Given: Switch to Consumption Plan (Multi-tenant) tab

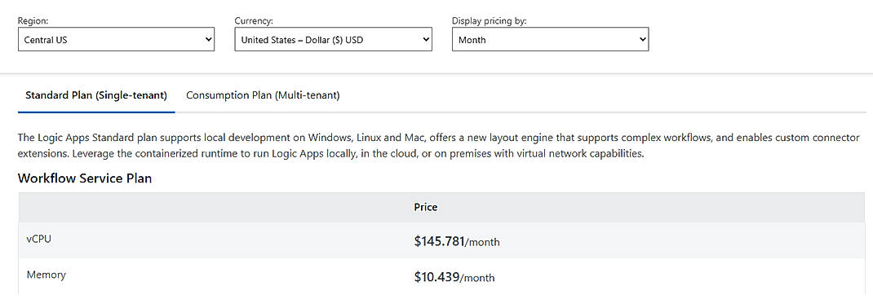Looking at the screenshot, I should (x=263, y=95).
